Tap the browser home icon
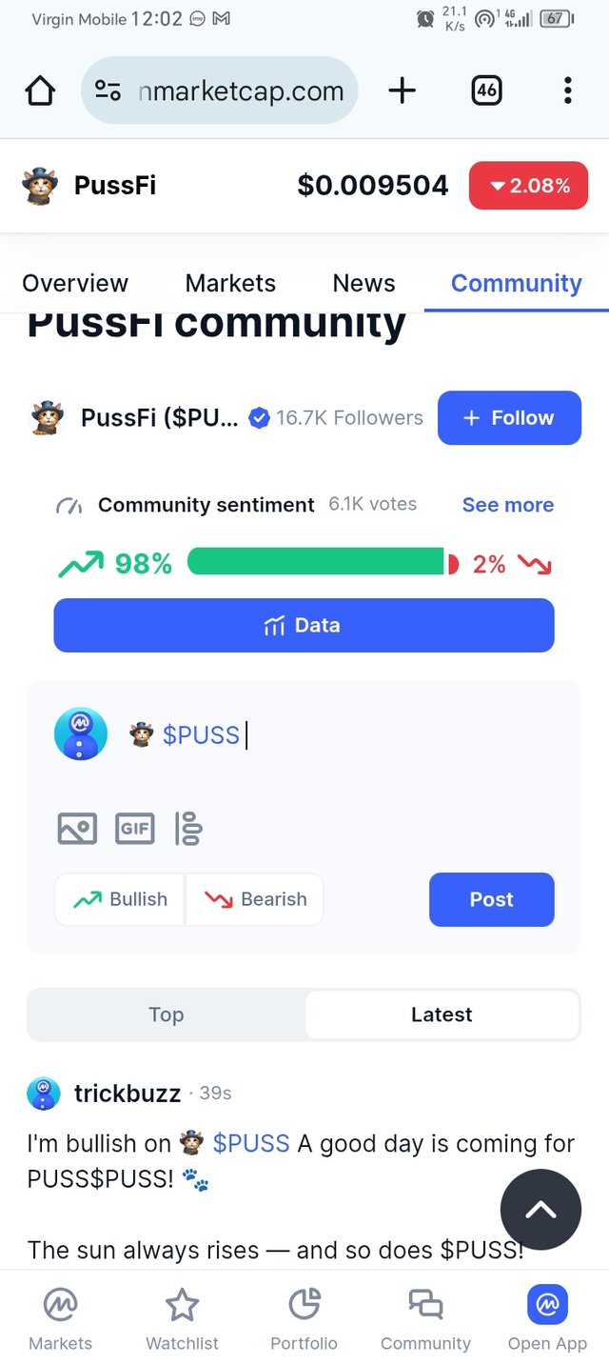Viewport: 609px width, 1365px height. 40,91
